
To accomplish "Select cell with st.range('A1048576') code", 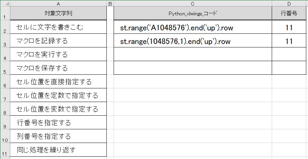I will coord(193,27).
